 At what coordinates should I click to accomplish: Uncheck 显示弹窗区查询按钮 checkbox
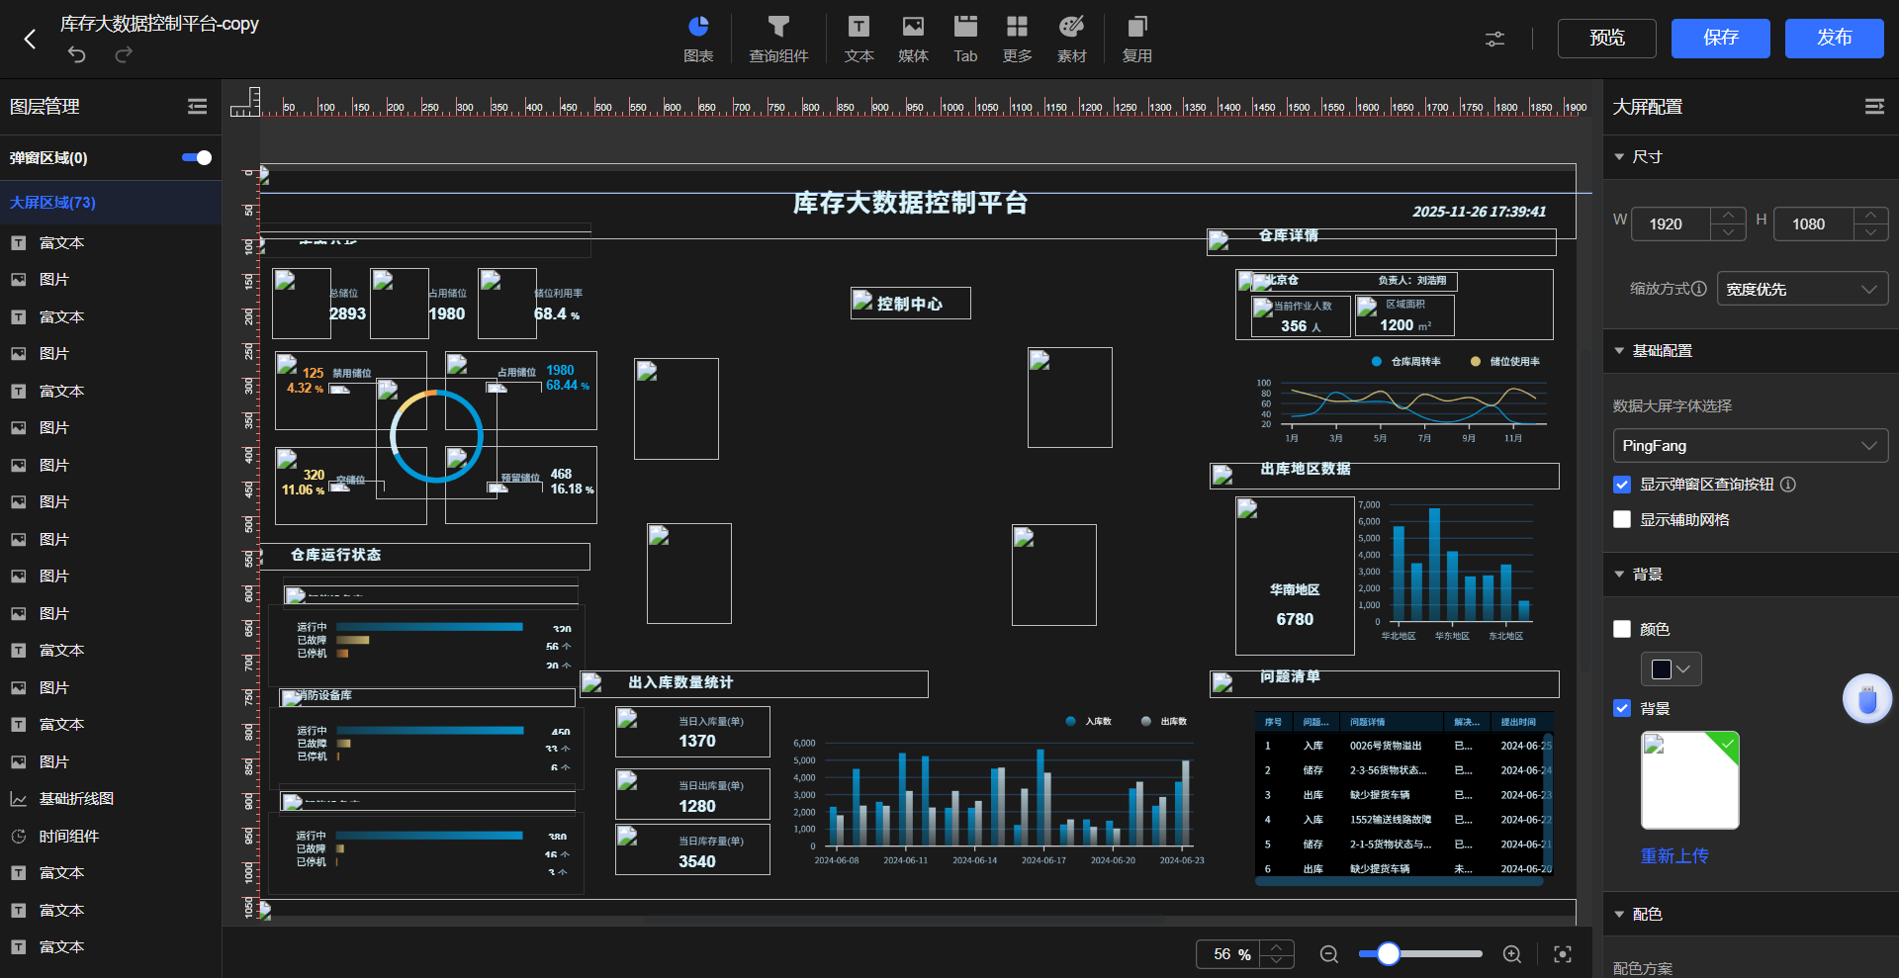(x=1622, y=485)
